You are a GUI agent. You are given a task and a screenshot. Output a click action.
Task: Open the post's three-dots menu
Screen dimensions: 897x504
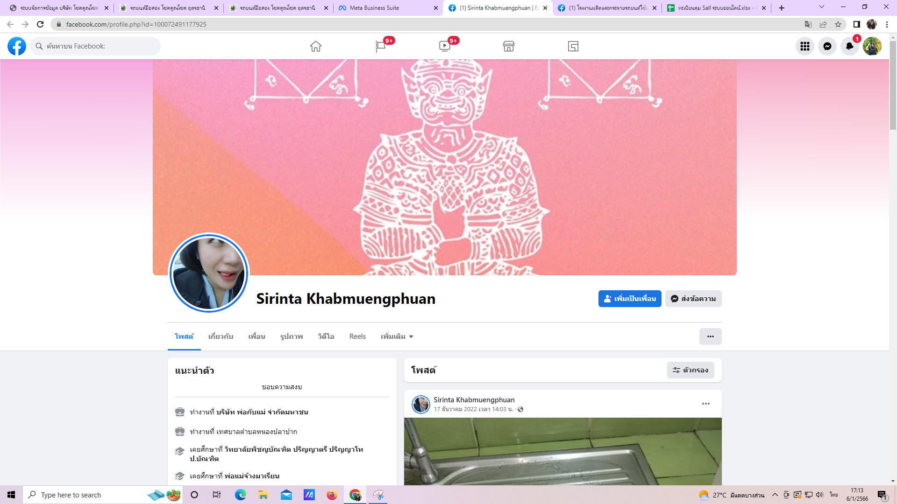point(705,404)
